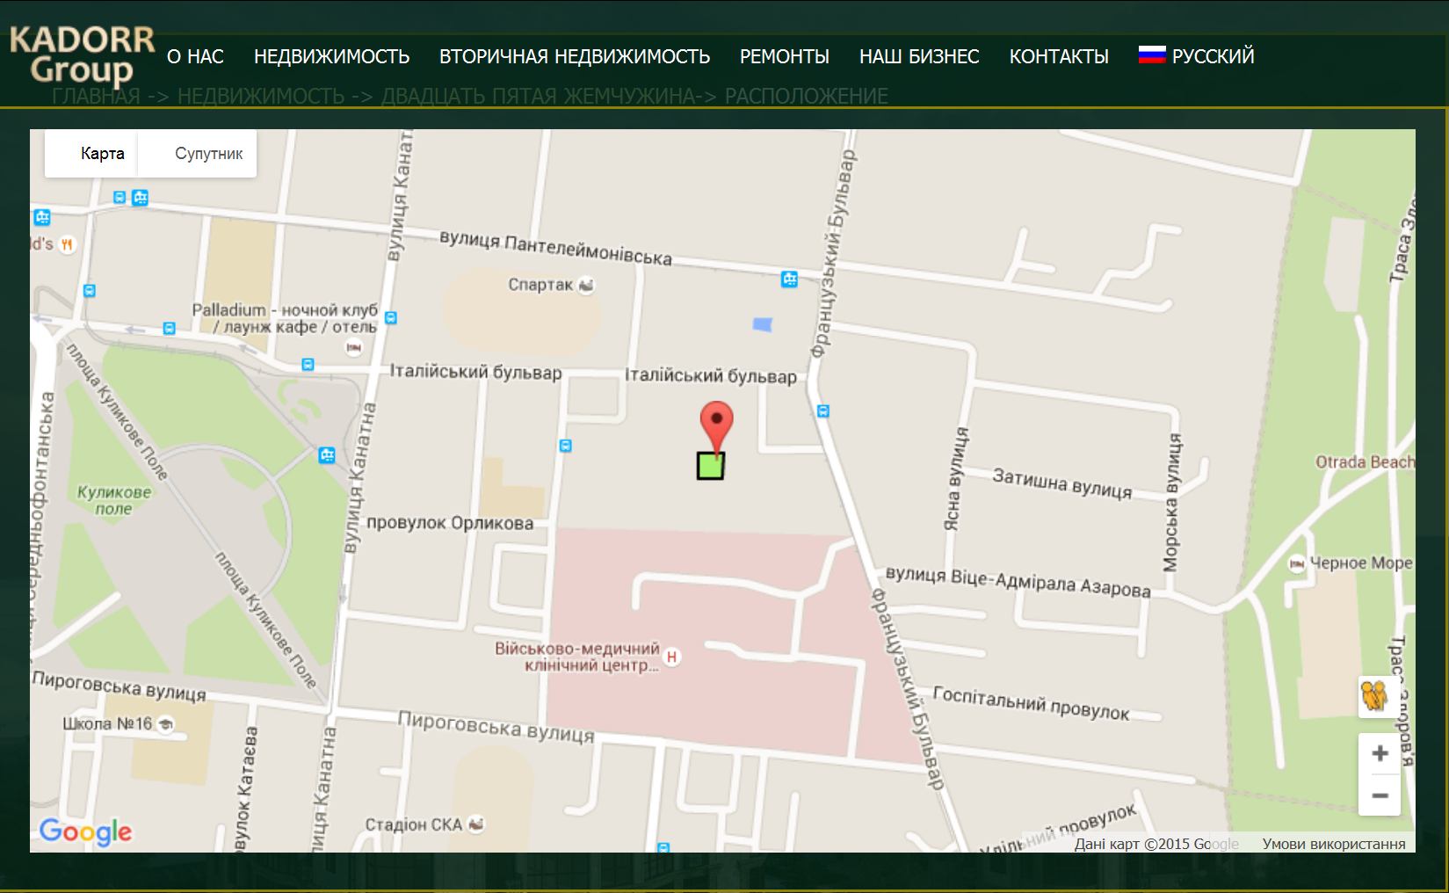Click the Школа №16 school icon
Image resolution: width=1449 pixels, height=893 pixels.
pos(164,724)
